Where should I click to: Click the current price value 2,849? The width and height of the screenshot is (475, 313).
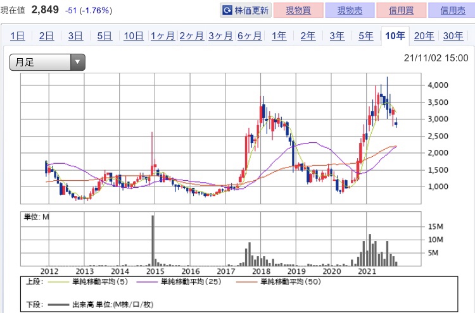click(45, 10)
